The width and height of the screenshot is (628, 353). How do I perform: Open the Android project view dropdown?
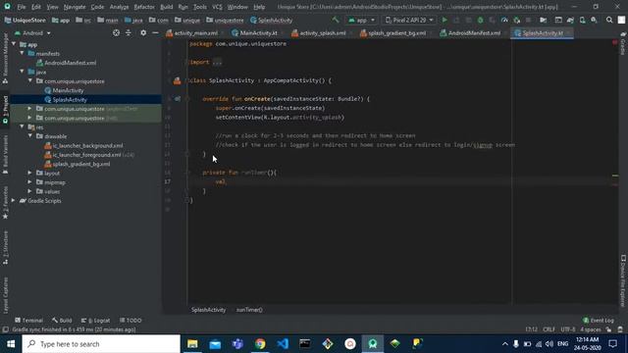tap(32, 32)
